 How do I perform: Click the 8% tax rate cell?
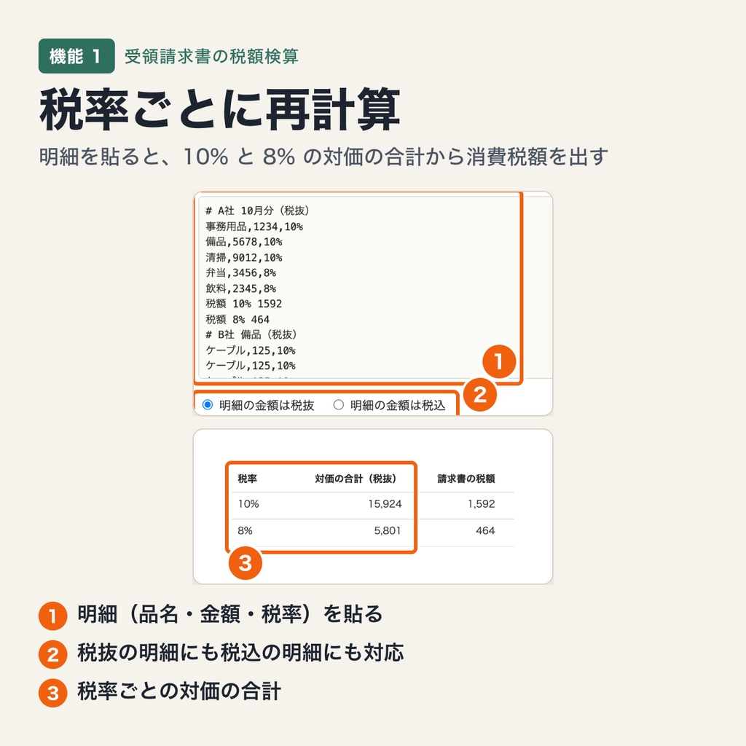point(245,530)
